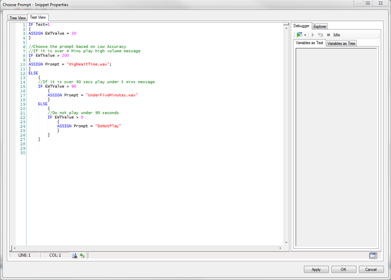The width and height of the screenshot is (391, 280).
Task: Click the Stop square in the debugger toolbar
Action: pyautogui.click(x=329, y=35)
